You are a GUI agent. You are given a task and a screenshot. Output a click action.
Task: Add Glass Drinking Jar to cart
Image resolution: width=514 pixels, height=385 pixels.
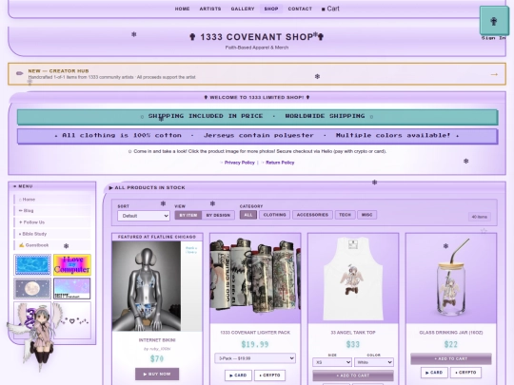pos(451,358)
